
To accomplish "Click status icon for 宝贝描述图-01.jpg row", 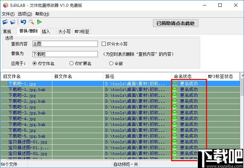I will pos(175,142).
